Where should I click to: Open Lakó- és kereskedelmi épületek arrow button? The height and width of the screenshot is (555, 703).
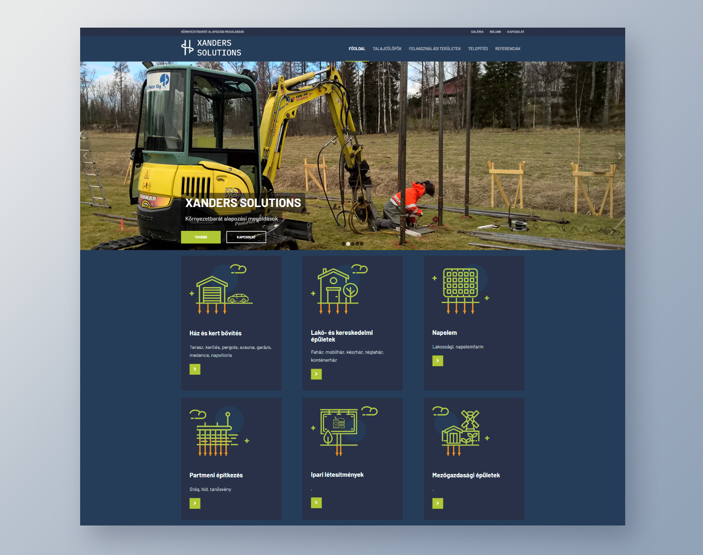click(316, 374)
